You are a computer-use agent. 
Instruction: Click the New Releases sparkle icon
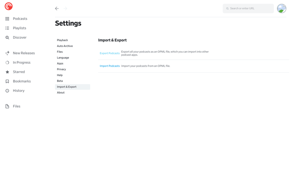pyautogui.click(x=7, y=53)
